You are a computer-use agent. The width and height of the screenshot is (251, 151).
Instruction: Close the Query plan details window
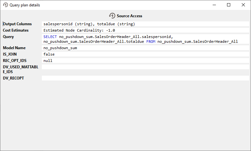(243, 5)
